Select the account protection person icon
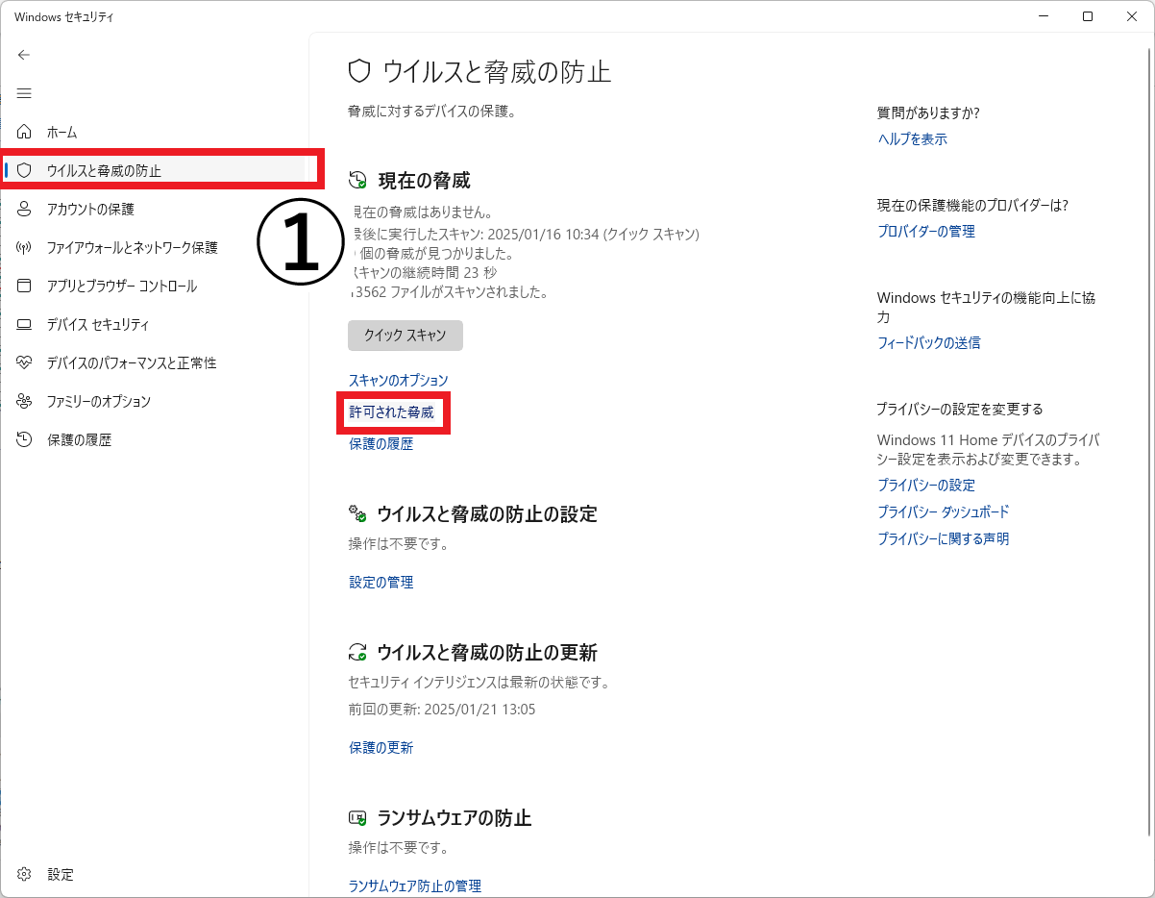Viewport: 1155px width, 898px height. (25, 209)
